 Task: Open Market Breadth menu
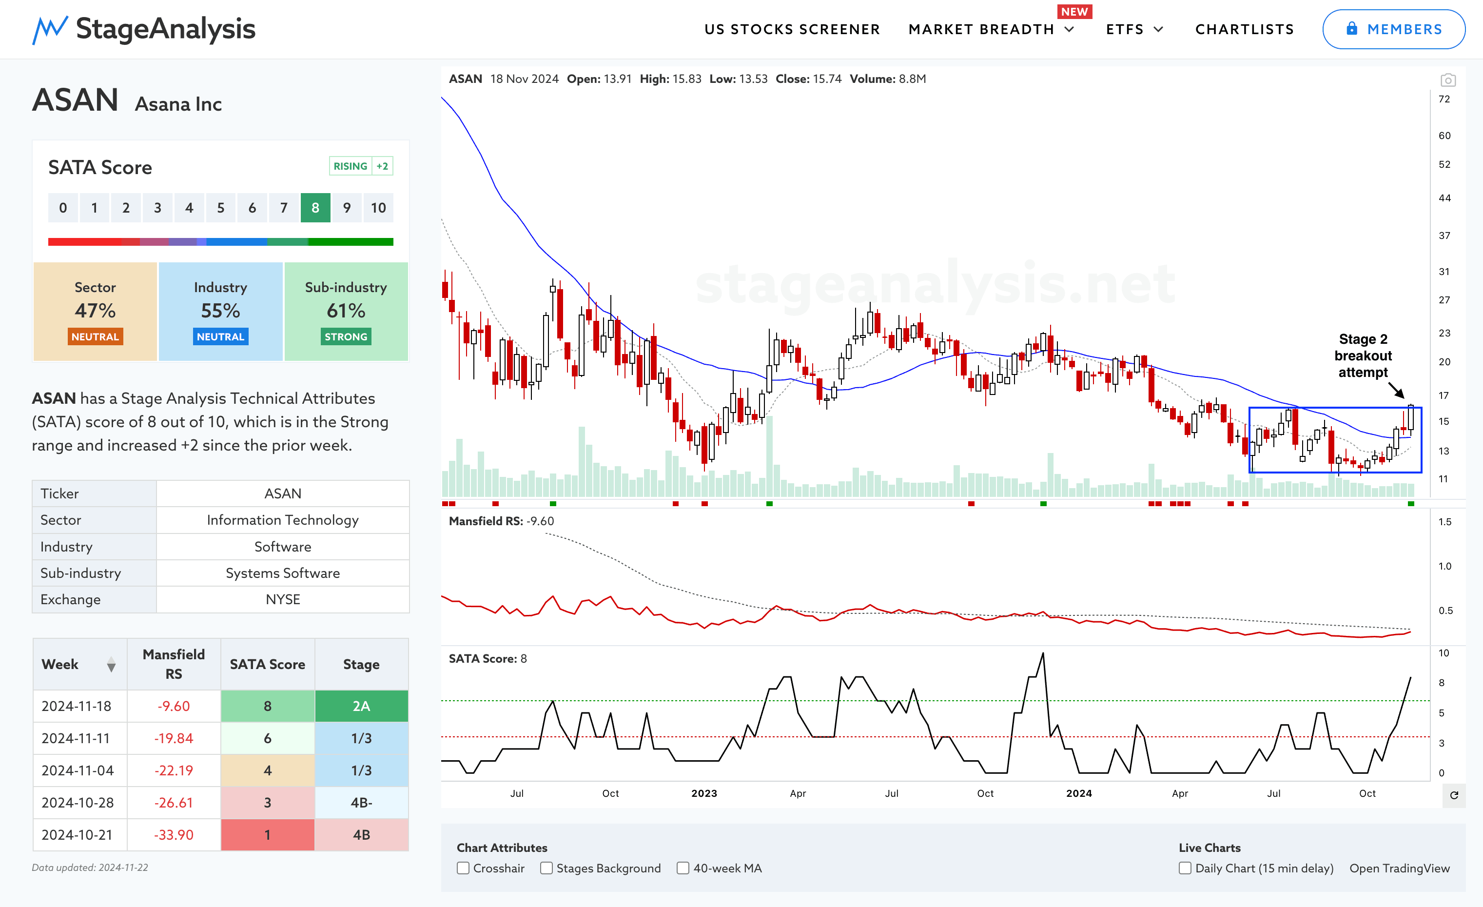(x=981, y=29)
